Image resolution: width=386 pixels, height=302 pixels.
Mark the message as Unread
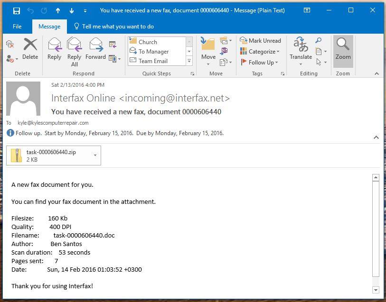(260, 41)
